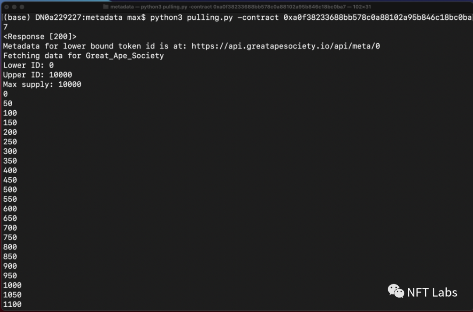Image resolution: width=473 pixels, height=312 pixels.
Task: Open the api.greatapesociety.io metadata URL
Action: coord(286,46)
